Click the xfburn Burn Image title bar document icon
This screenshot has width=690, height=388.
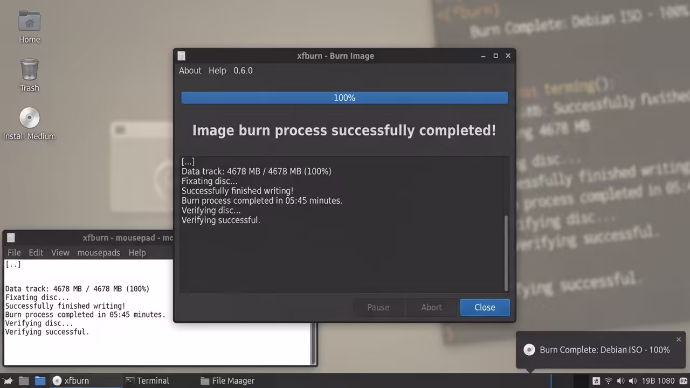(x=182, y=56)
